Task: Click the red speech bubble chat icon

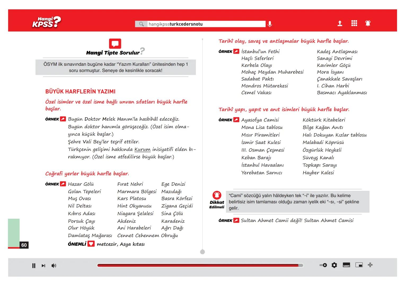Action: coord(115,44)
